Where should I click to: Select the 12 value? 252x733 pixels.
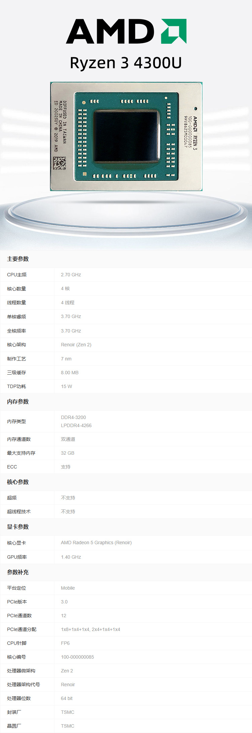(64, 616)
